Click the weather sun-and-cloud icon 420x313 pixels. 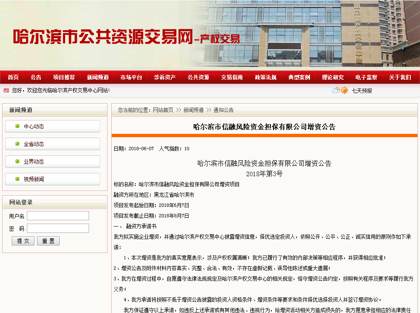click(x=340, y=91)
